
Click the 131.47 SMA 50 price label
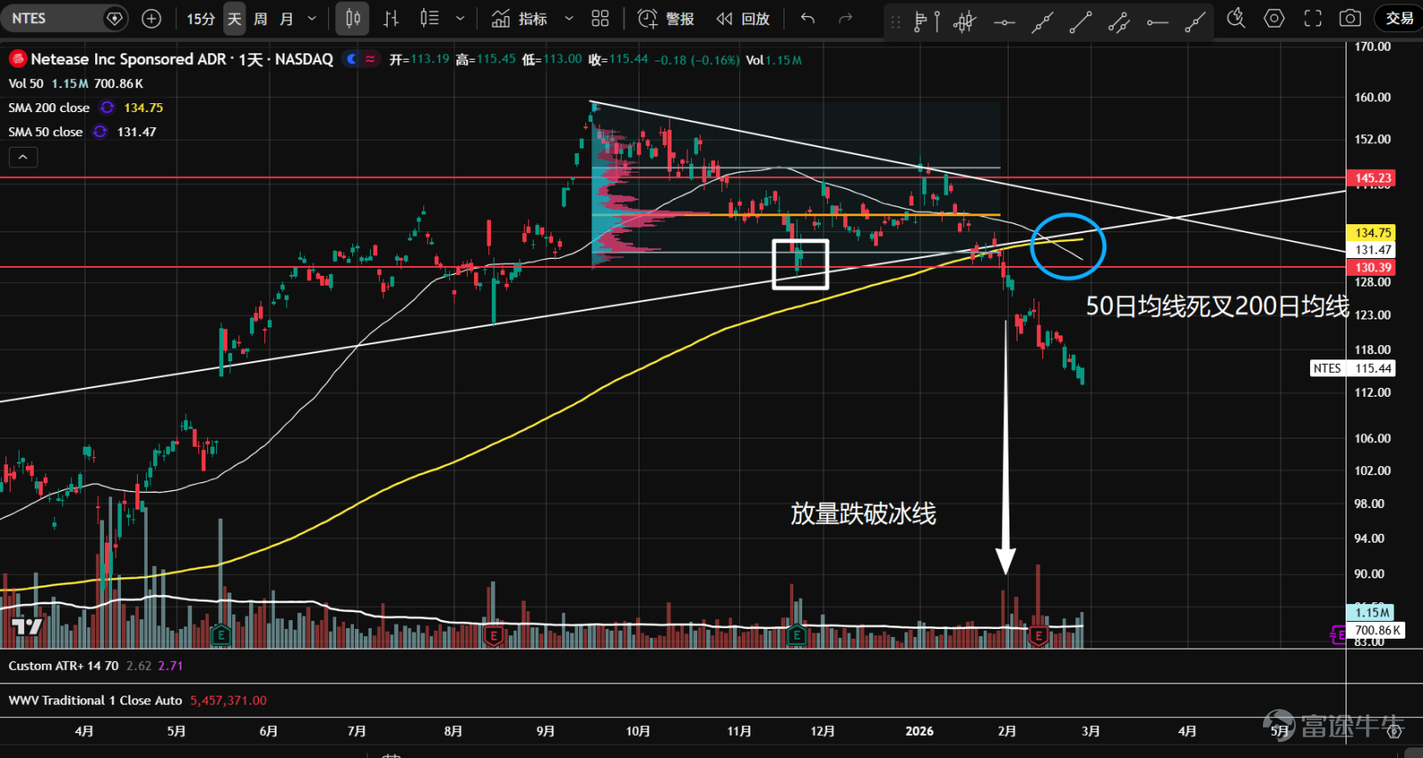tap(1372, 250)
